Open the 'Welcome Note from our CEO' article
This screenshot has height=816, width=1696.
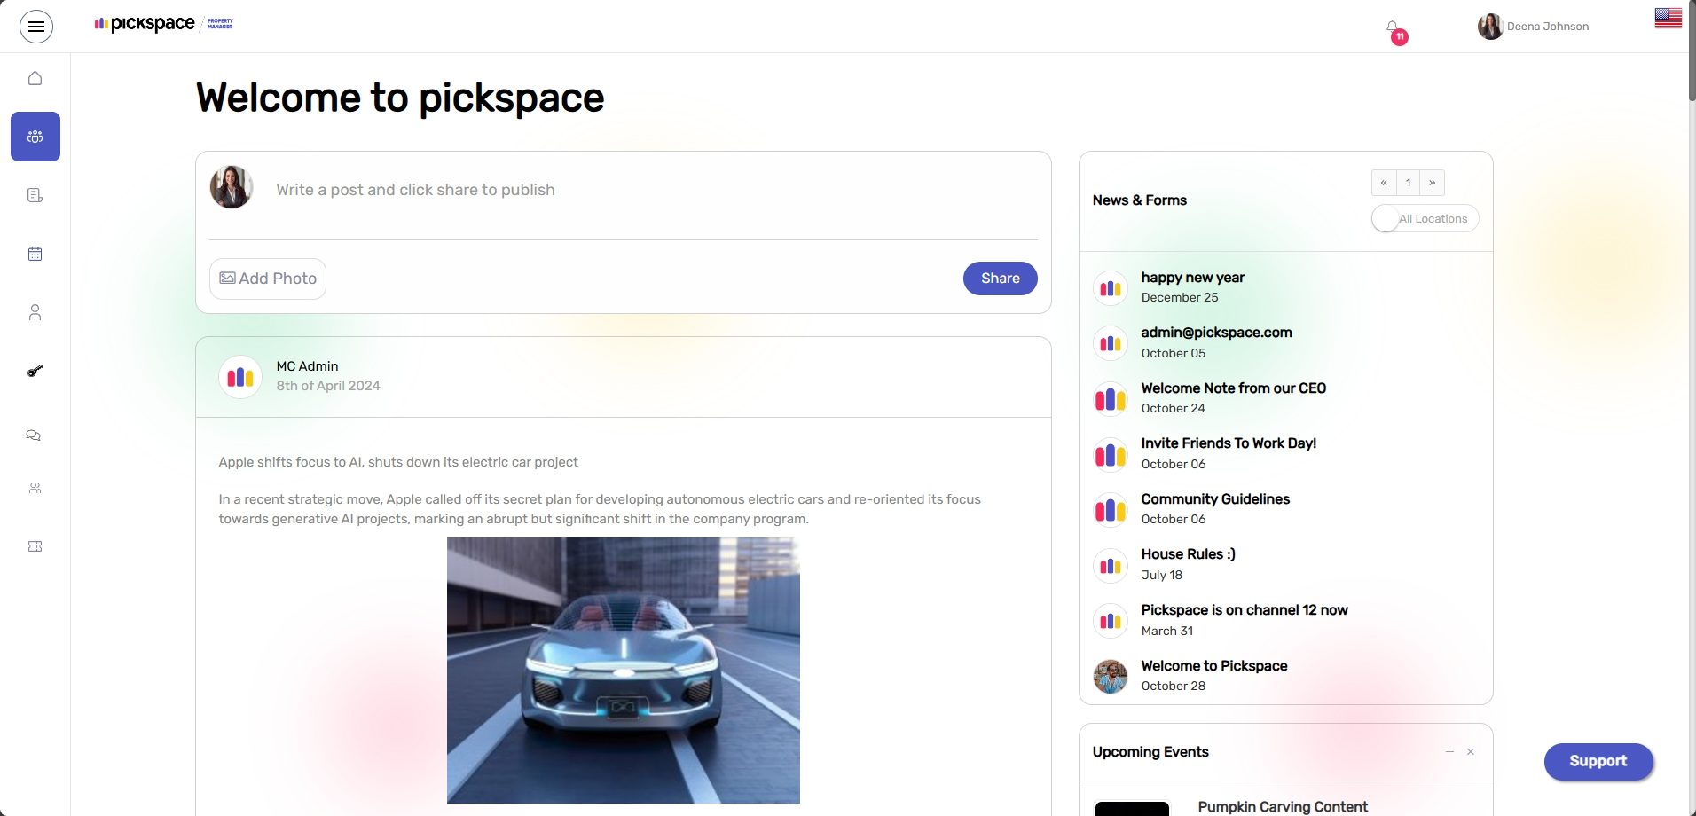coord(1233,388)
